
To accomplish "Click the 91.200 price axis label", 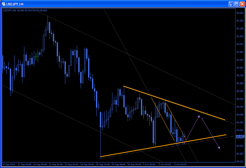I will pyautogui.click(x=240, y=60).
